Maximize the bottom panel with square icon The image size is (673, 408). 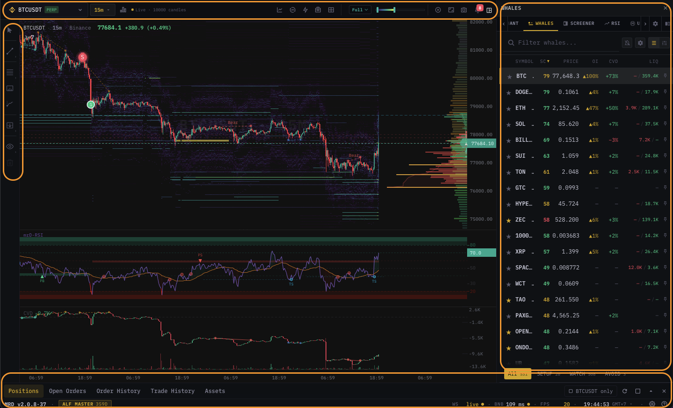click(638, 391)
